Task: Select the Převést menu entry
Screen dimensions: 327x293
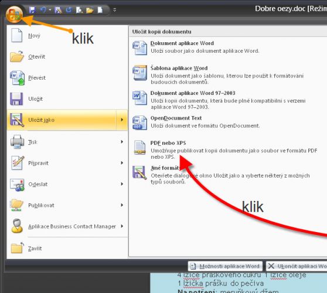Action: pos(67,78)
